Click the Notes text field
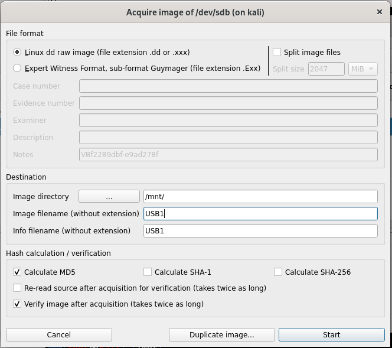This screenshot has height=348, width=392. 228,155
